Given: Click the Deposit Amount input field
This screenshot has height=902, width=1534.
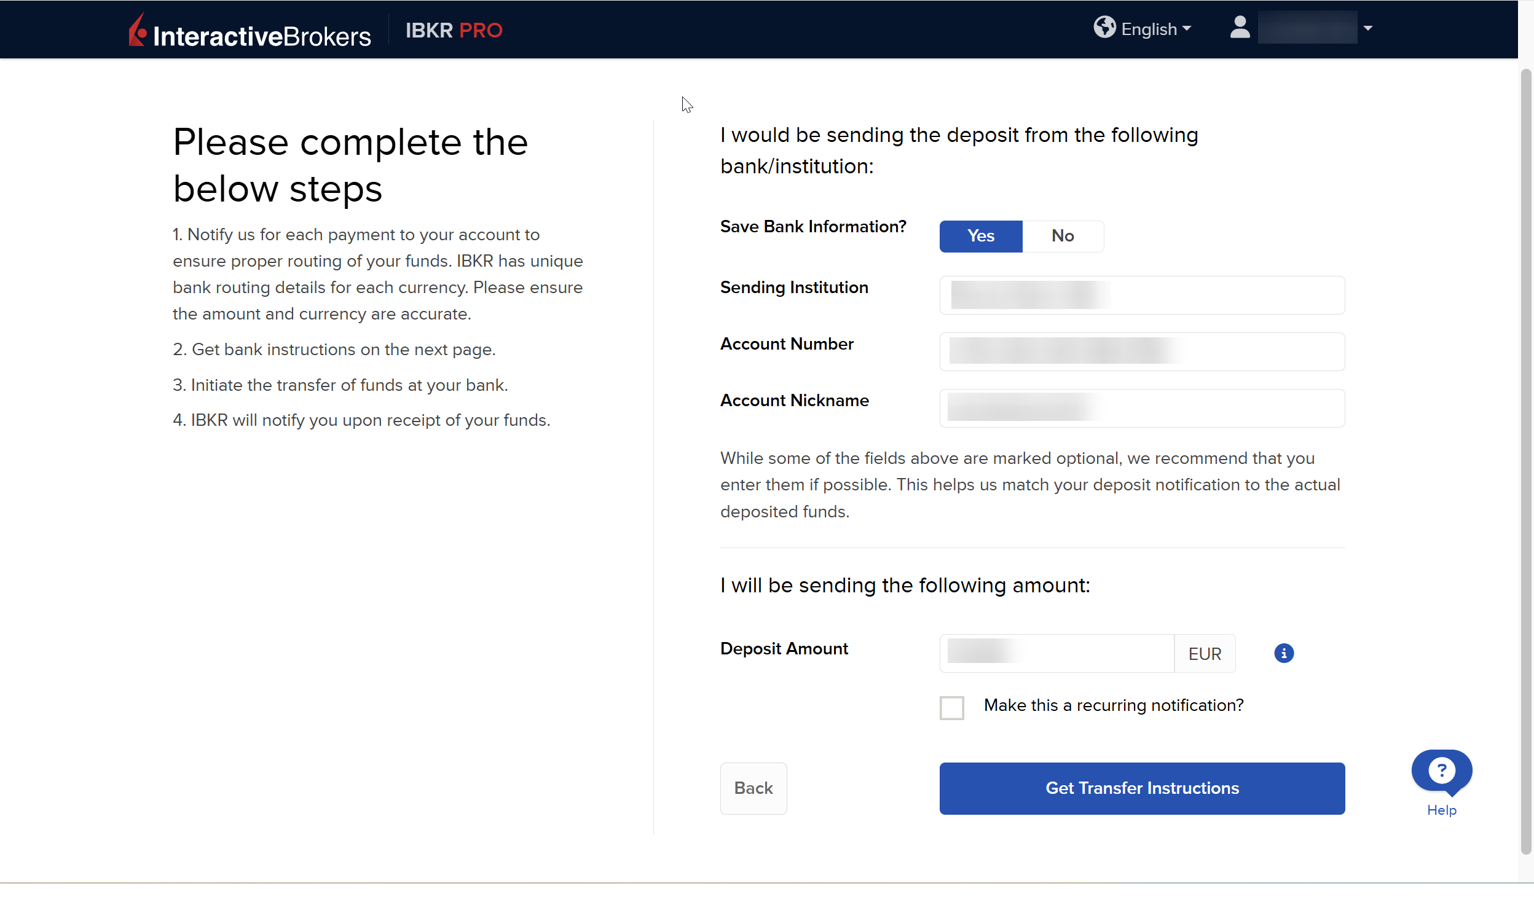Looking at the screenshot, I should (1056, 653).
